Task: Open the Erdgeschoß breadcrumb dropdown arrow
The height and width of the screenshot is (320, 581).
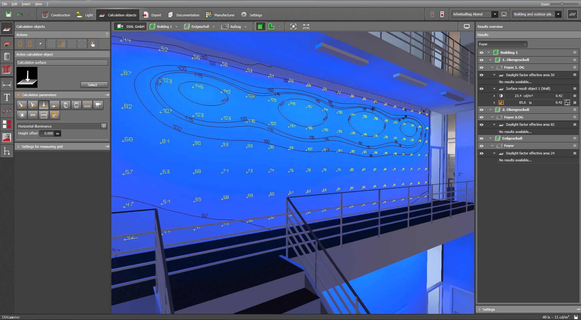Action: pyautogui.click(x=213, y=27)
